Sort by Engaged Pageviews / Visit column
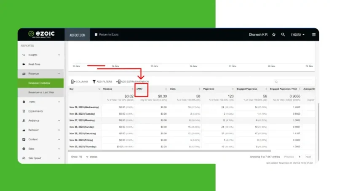Viewport: 337px width, 191px height. [x=285, y=89]
